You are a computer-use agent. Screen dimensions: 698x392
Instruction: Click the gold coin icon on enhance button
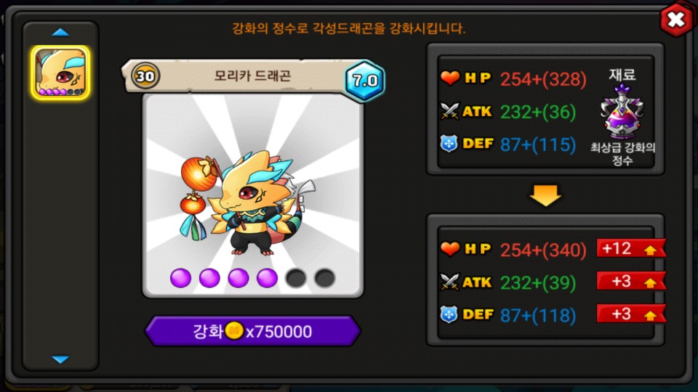[x=234, y=331]
